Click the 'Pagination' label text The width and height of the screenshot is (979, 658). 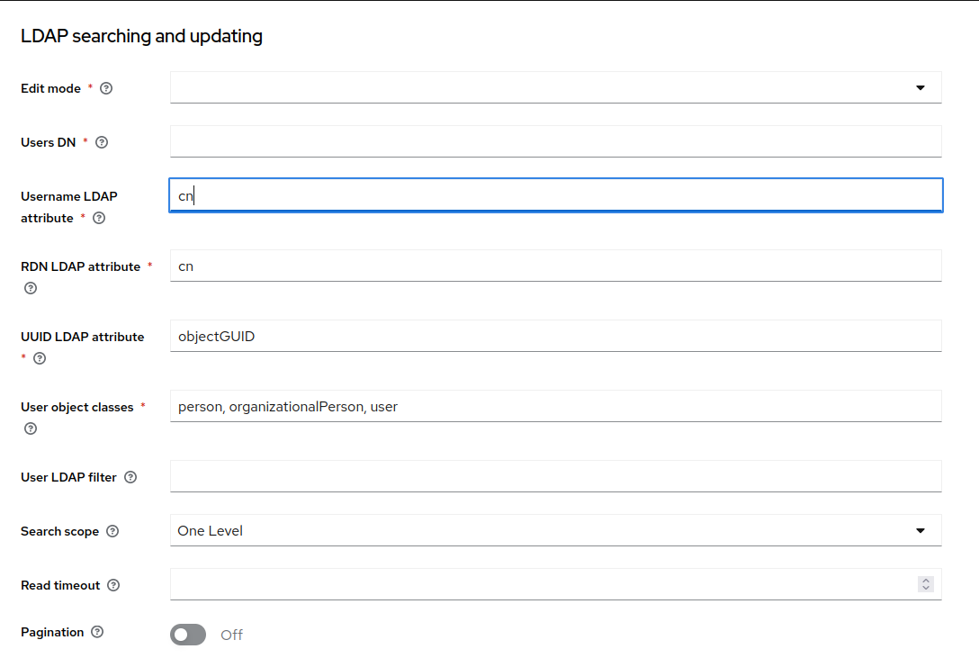click(x=52, y=632)
